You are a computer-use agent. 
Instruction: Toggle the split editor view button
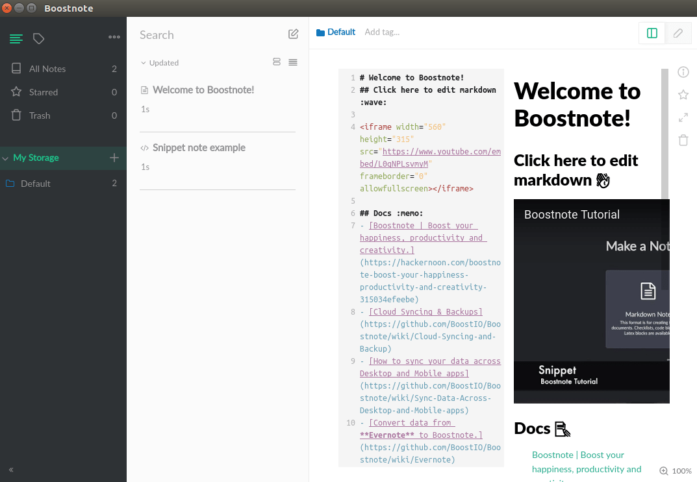(x=652, y=33)
